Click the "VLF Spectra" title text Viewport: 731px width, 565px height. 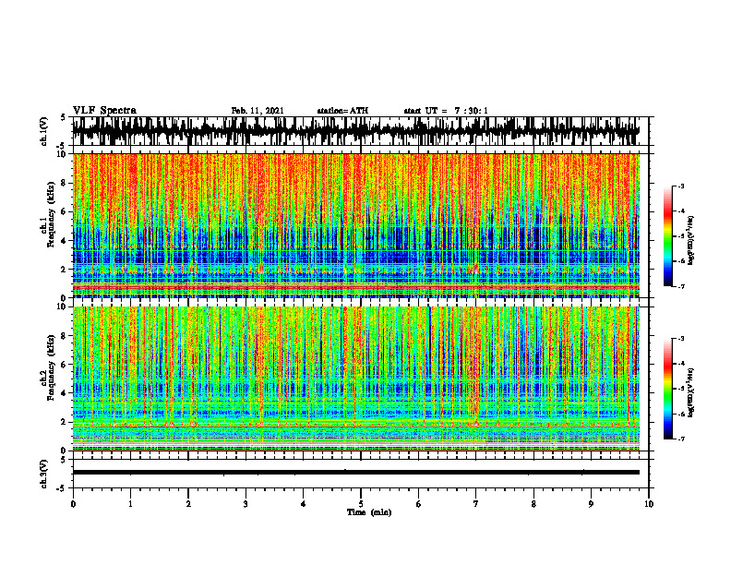tap(104, 111)
